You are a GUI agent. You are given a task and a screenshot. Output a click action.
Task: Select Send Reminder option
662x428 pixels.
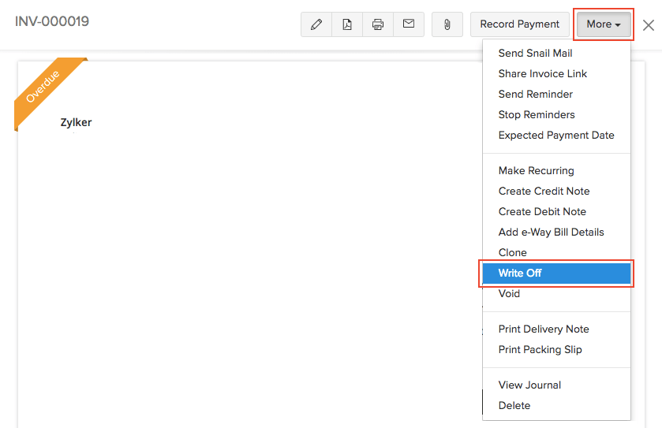pyautogui.click(x=556, y=94)
